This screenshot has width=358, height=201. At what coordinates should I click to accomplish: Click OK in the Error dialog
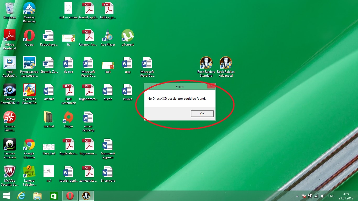point(202,114)
